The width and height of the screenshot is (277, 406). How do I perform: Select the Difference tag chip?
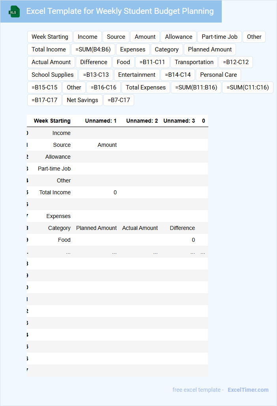94,62
